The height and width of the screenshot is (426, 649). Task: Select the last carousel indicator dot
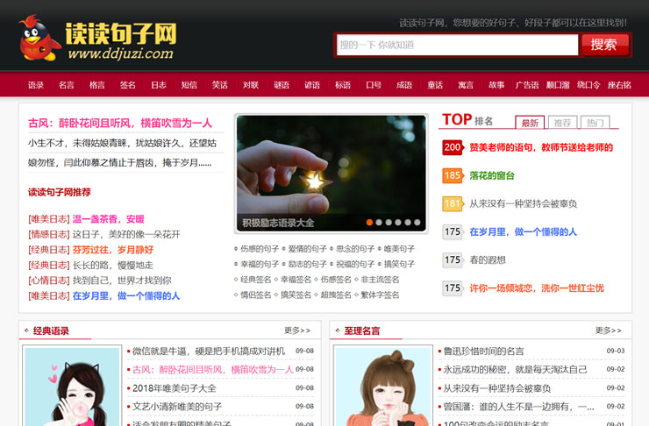417,223
